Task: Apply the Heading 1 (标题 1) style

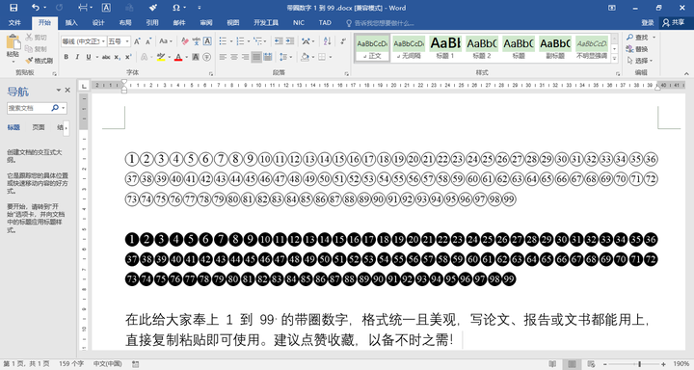Action: coord(445,47)
